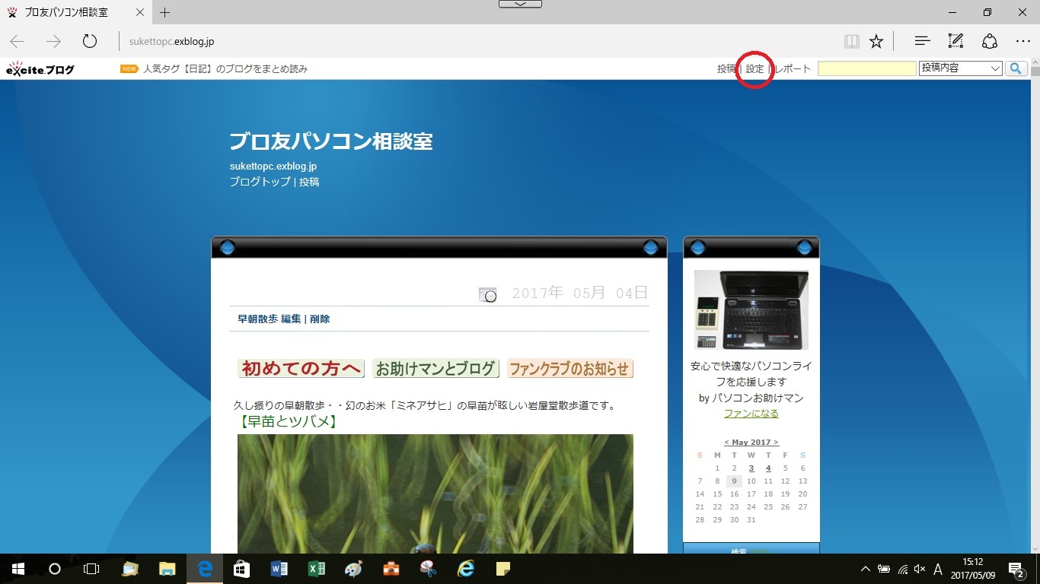
Task: Launch Excel from taskbar
Action: [316, 569]
